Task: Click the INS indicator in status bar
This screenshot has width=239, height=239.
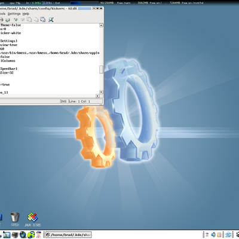Action: tap(64, 102)
